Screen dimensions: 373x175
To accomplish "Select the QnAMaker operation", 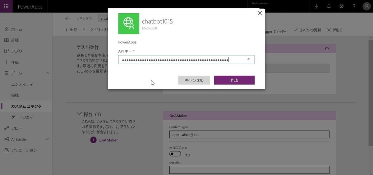I will point(108,140).
